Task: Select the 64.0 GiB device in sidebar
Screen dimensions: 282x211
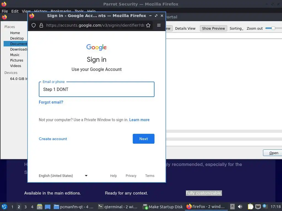Action: tap(19, 79)
